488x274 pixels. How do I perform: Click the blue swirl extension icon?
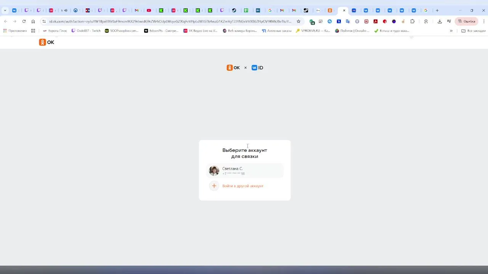[330, 21]
